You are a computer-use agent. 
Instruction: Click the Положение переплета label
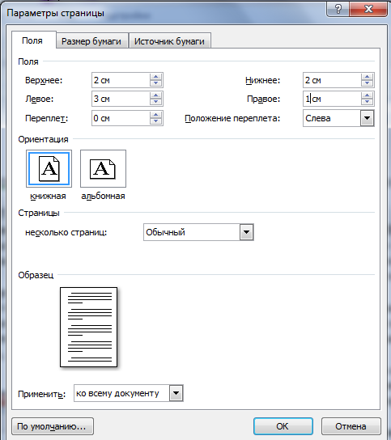[x=232, y=118]
